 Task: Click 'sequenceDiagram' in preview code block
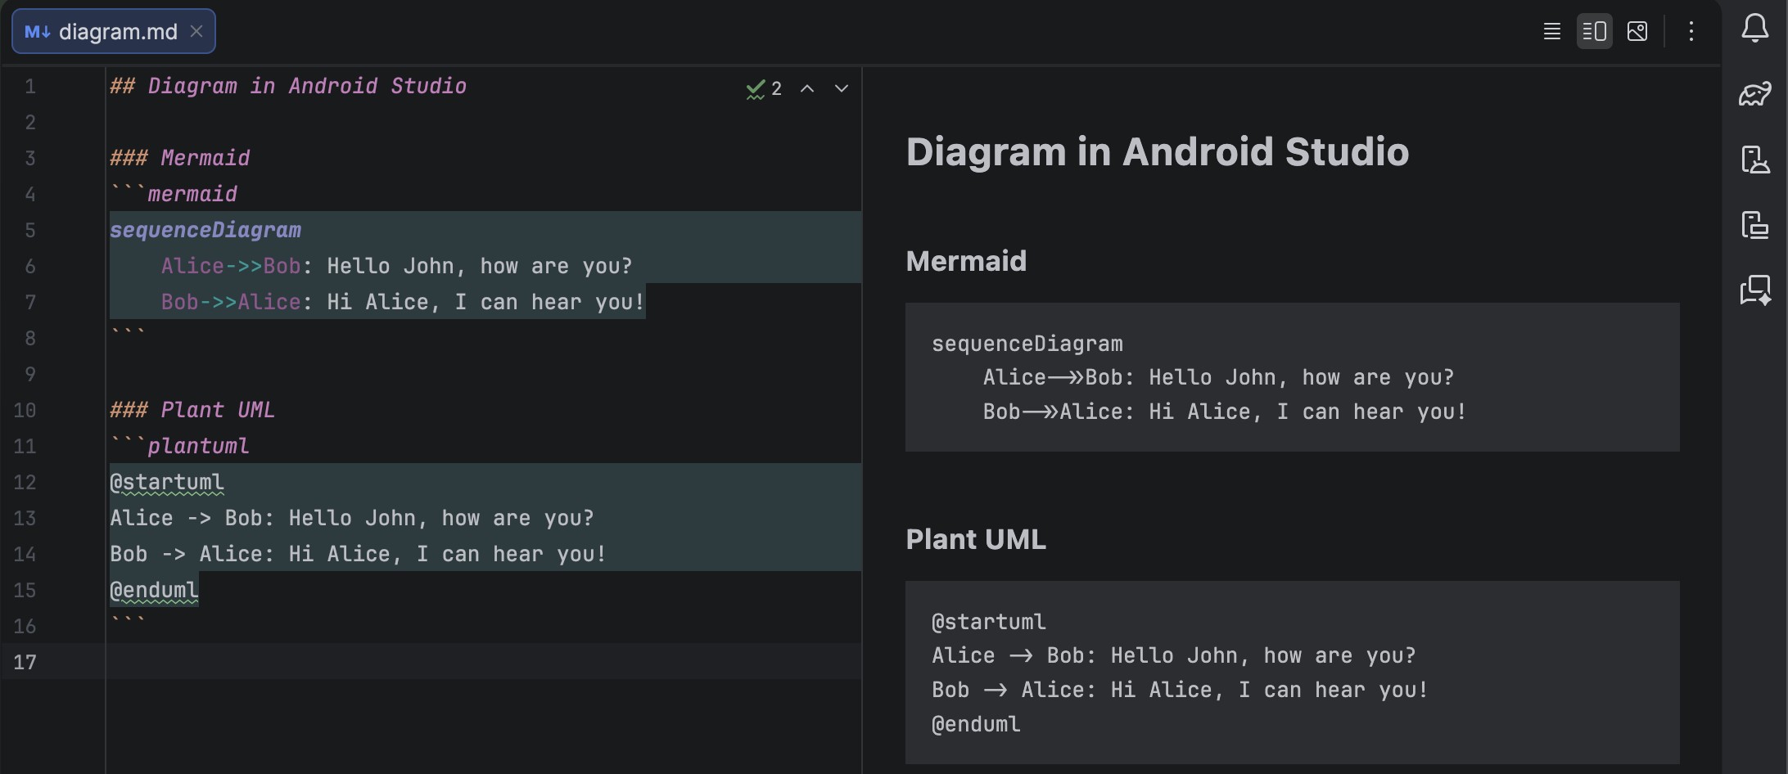click(1027, 344)
